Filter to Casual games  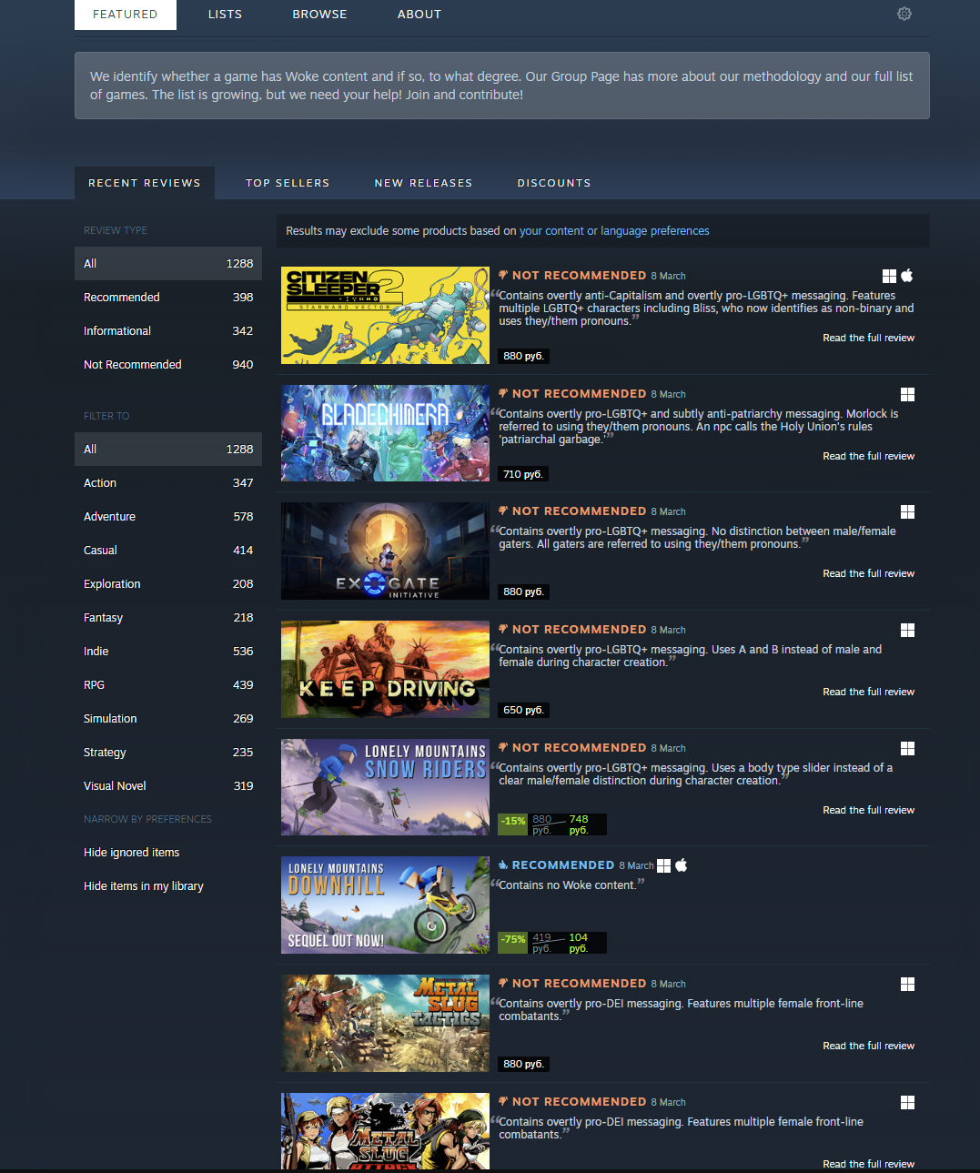(168, 550)
